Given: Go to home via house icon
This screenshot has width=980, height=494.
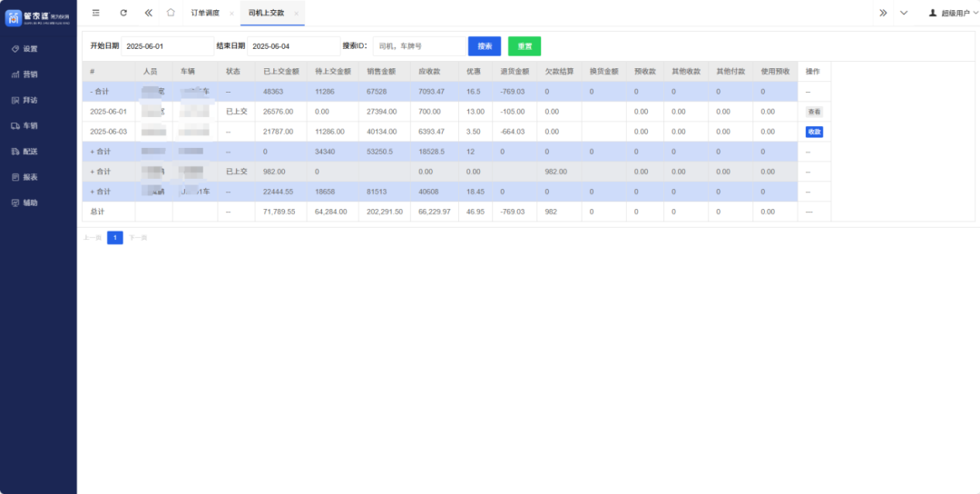Looking at the screenshot, I should (171, 13).
